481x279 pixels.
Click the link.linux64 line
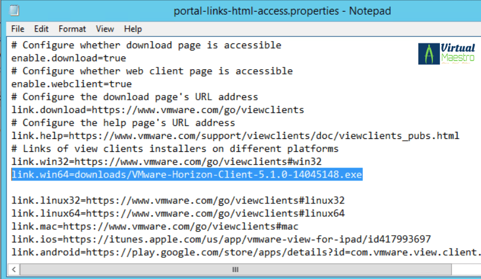pos(178,213)
